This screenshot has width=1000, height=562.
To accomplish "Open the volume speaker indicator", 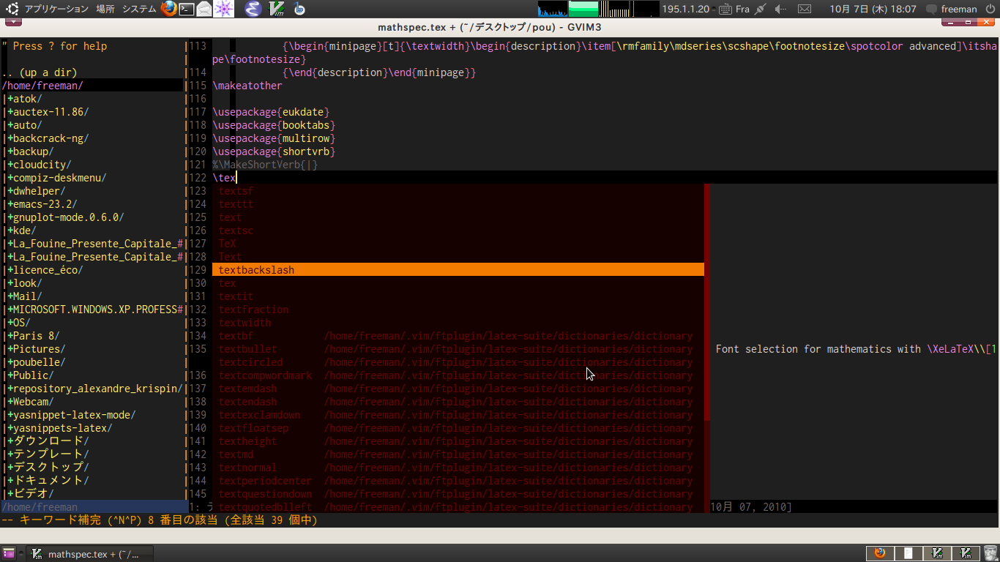I will pyautogui.click(x=781, y=9).
